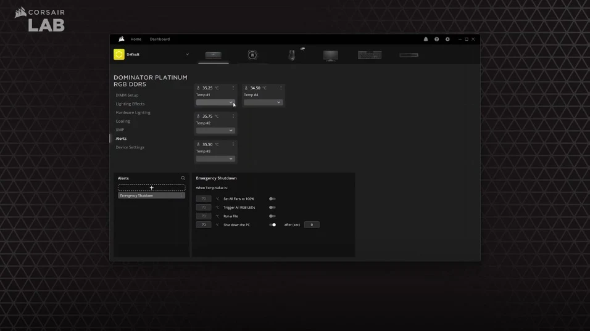Open Cooling section

[123, 121]
